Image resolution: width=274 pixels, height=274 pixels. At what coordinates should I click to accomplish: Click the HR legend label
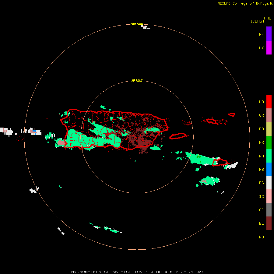point(261,142)
